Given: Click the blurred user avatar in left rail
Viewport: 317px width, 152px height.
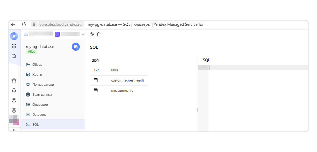Looking at the screenshot, I should (14, 120).
